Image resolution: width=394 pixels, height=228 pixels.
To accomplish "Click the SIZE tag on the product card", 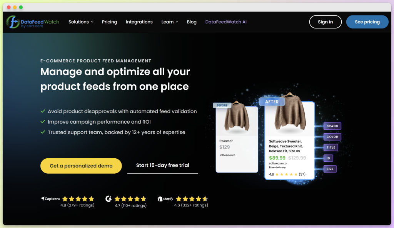I will coord(330,169).
